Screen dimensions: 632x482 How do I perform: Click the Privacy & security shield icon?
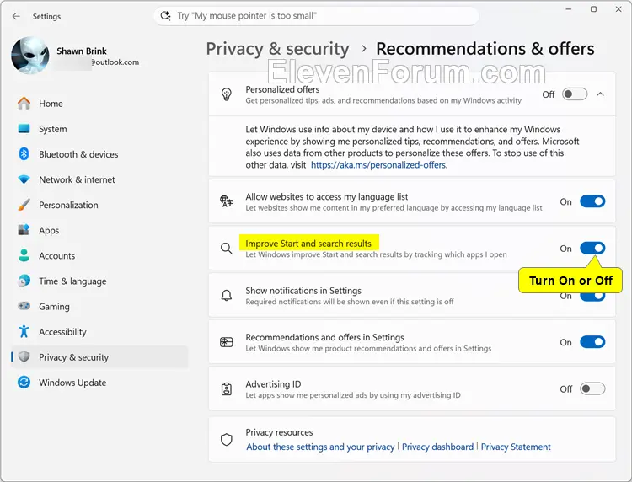pos(24,356)
